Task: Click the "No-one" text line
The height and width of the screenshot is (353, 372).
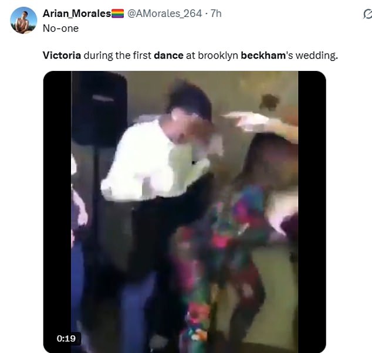Action: coord(60,28)
